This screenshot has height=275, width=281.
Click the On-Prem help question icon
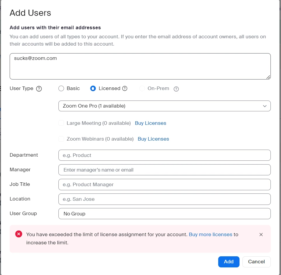pyautogui.click(x=176, y=89)
